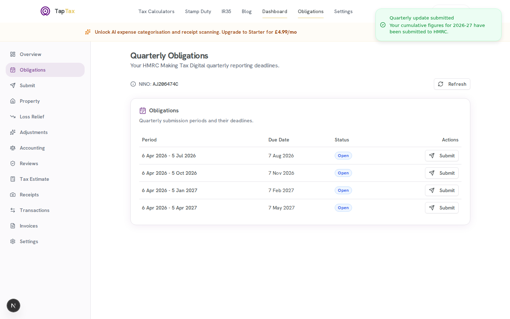Click the TapTax brand name

tap(64, 11)
